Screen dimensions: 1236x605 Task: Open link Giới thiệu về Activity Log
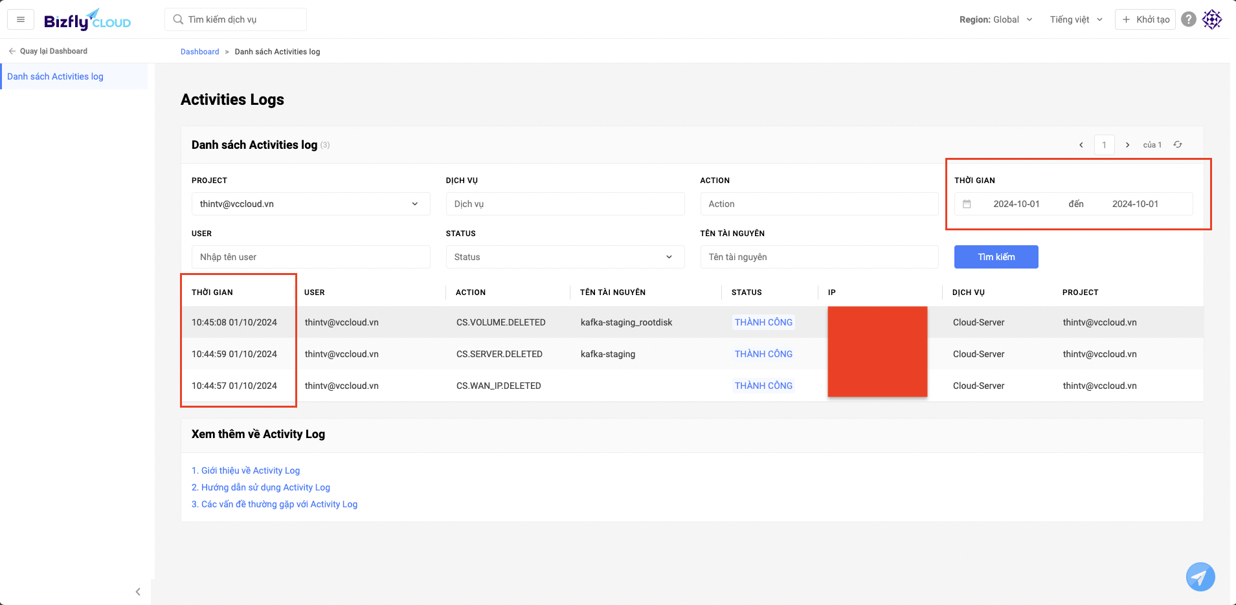[245, 470]
